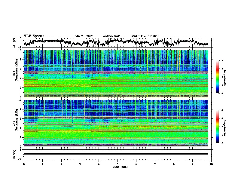Click the ch.1 color bar log(PSD) unit label
This screenshot has width=238, height=184.
tap(225, 78)
